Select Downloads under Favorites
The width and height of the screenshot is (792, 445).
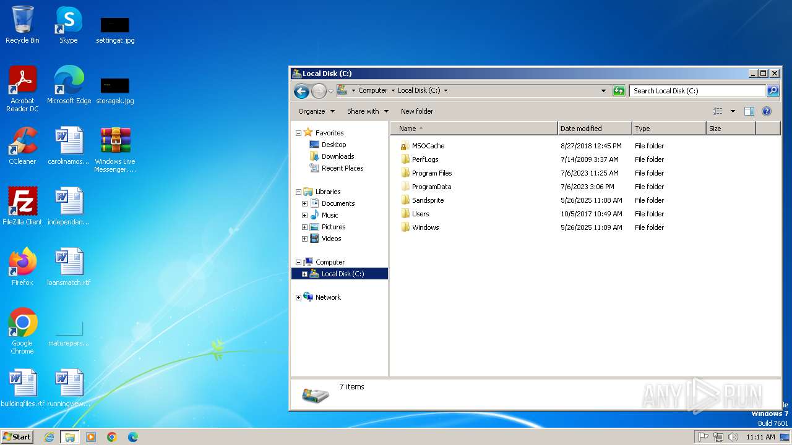pyautogui.click(x=338, y=156)
